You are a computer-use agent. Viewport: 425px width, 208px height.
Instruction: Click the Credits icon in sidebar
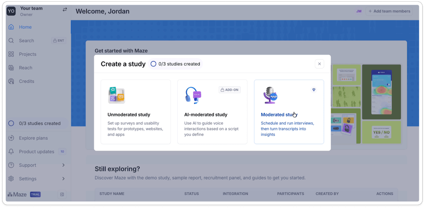(x=11, y=81)
